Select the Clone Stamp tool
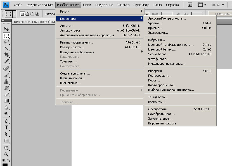The width and height of the screenshot is (232, 166). click(6, 82)
